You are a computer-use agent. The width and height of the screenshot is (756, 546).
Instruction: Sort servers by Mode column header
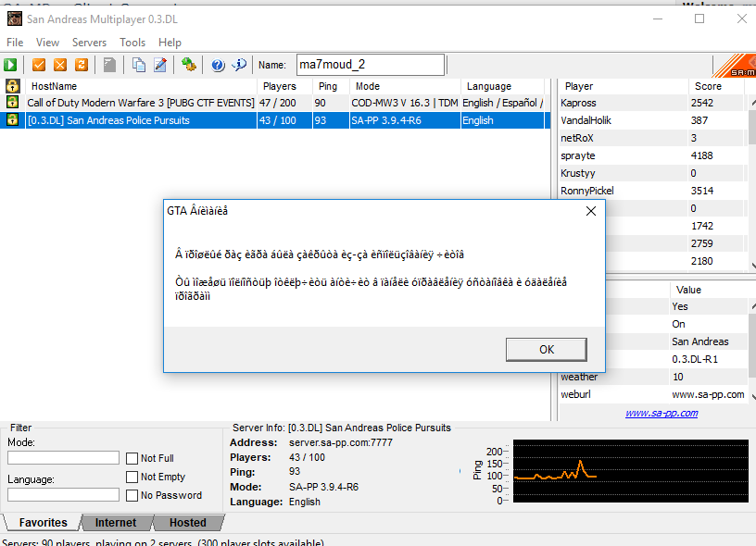(x=406, y=86)
